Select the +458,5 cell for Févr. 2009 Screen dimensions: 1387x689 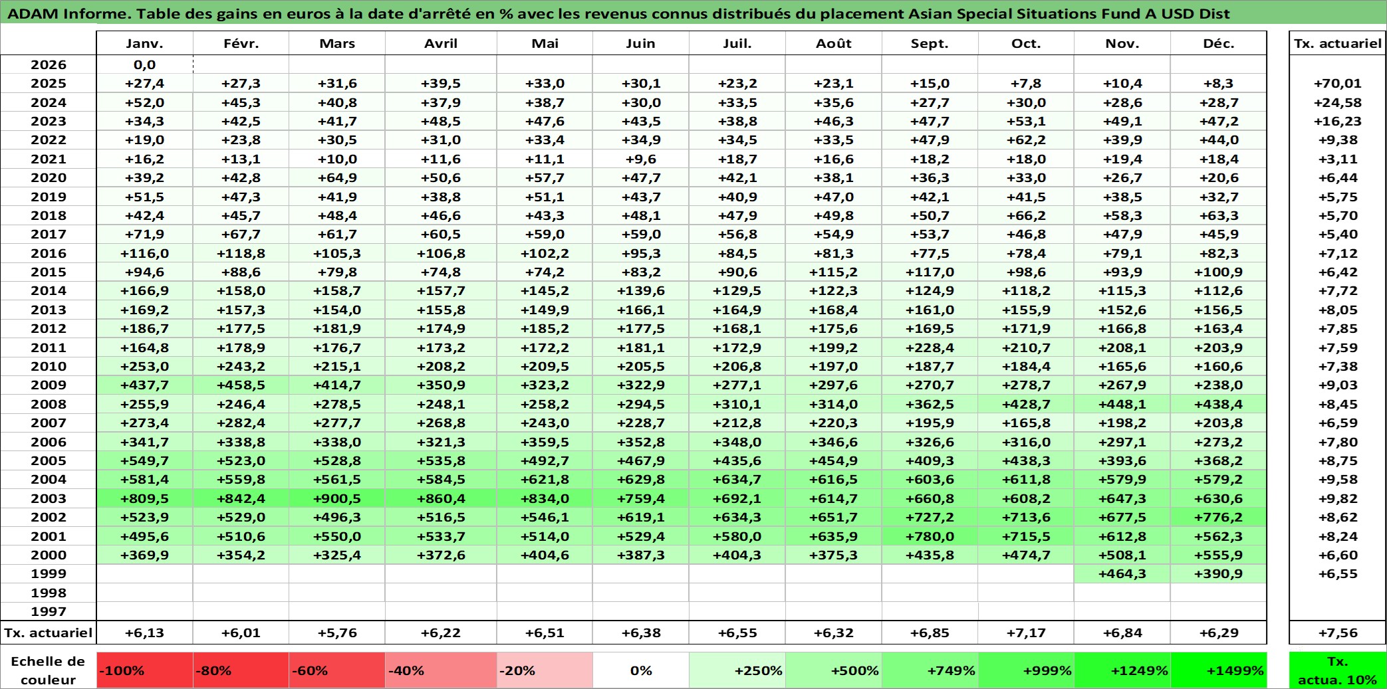coord(241,385)
